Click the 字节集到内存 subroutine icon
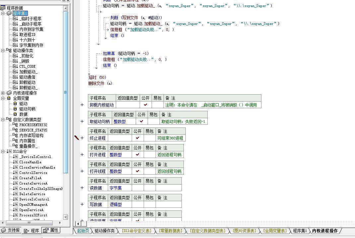Screen dimensions: 355x238 (15, 45)
